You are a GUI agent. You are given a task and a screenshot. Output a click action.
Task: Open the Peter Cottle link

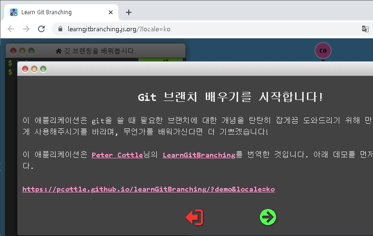[x=117, y=155]
